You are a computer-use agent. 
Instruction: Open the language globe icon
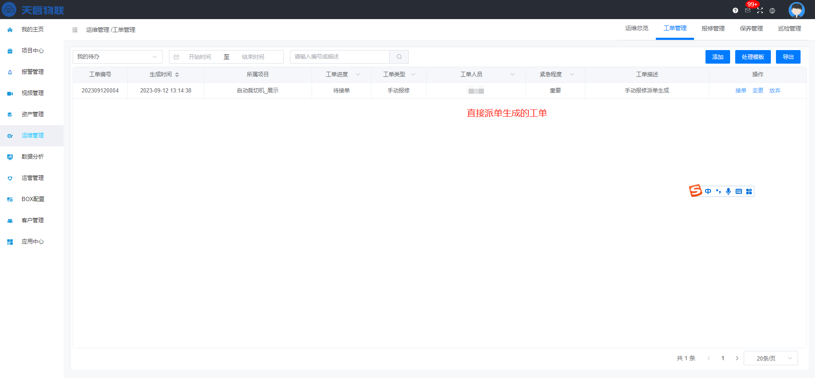[x=772, y=11]
